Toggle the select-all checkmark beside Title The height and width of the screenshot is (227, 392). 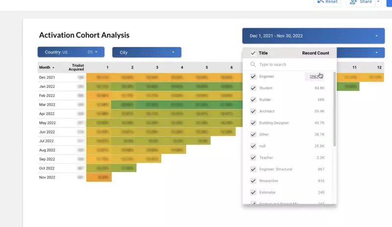(x=253, y=53)
